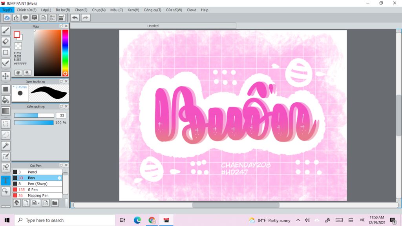Open the Cloud menu
402x226 pixels.
pyautogui.click(x=192, y=10)
